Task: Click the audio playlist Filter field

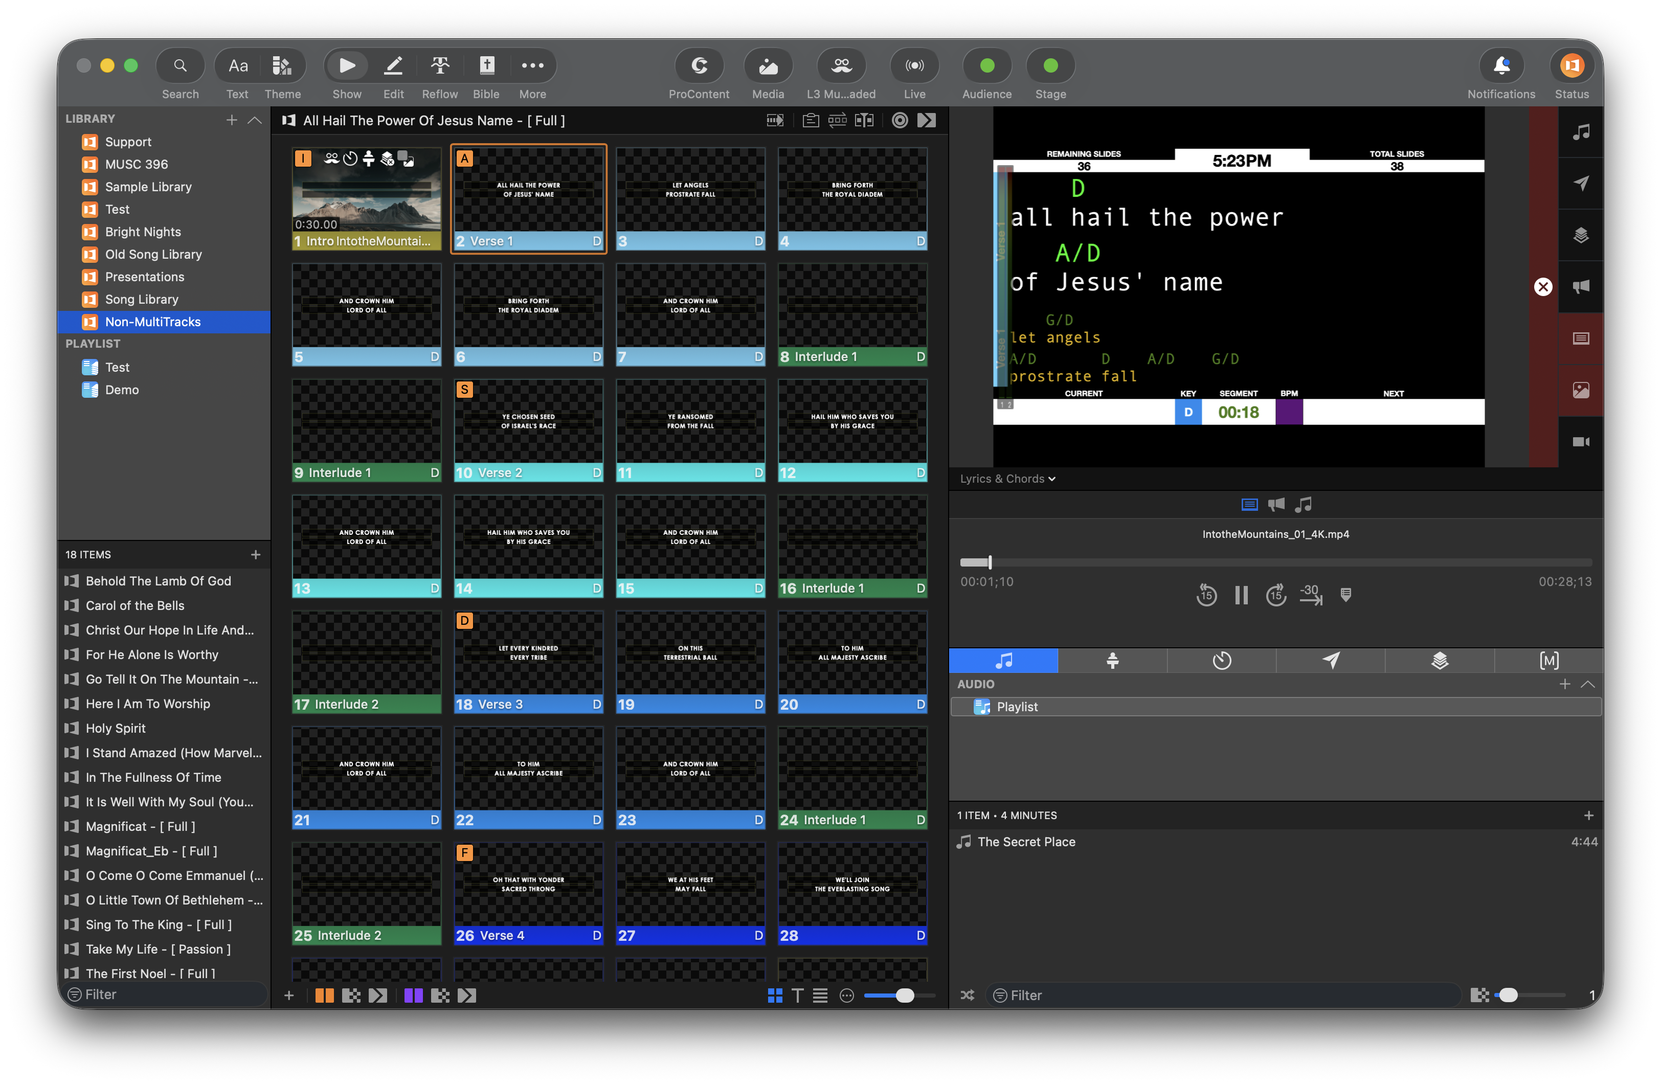Action: coord(1222,996)
